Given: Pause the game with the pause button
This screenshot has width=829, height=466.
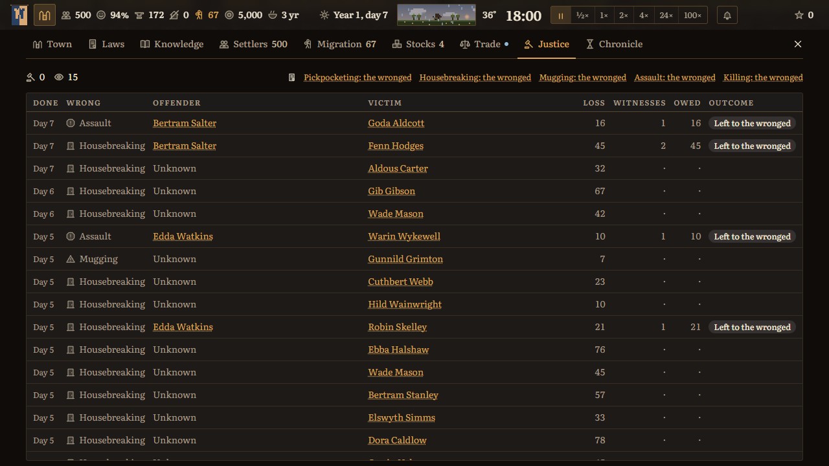Looking at the screenshot, I should click(x=561, y=16).
